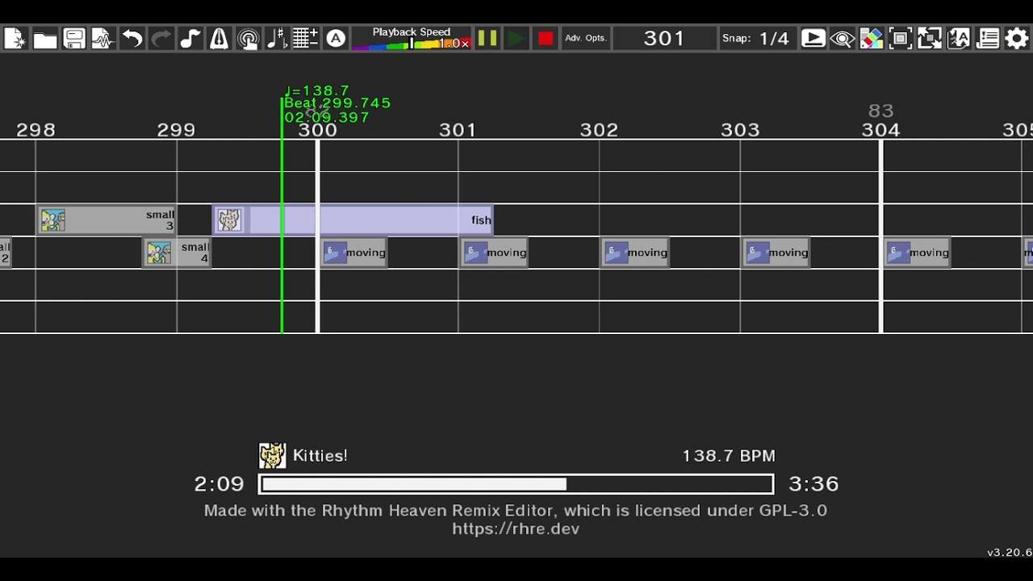The width and height of the screenshot is (1033, 581).
Task: Click the circled A toolbar icon
Action: [336, 39]
